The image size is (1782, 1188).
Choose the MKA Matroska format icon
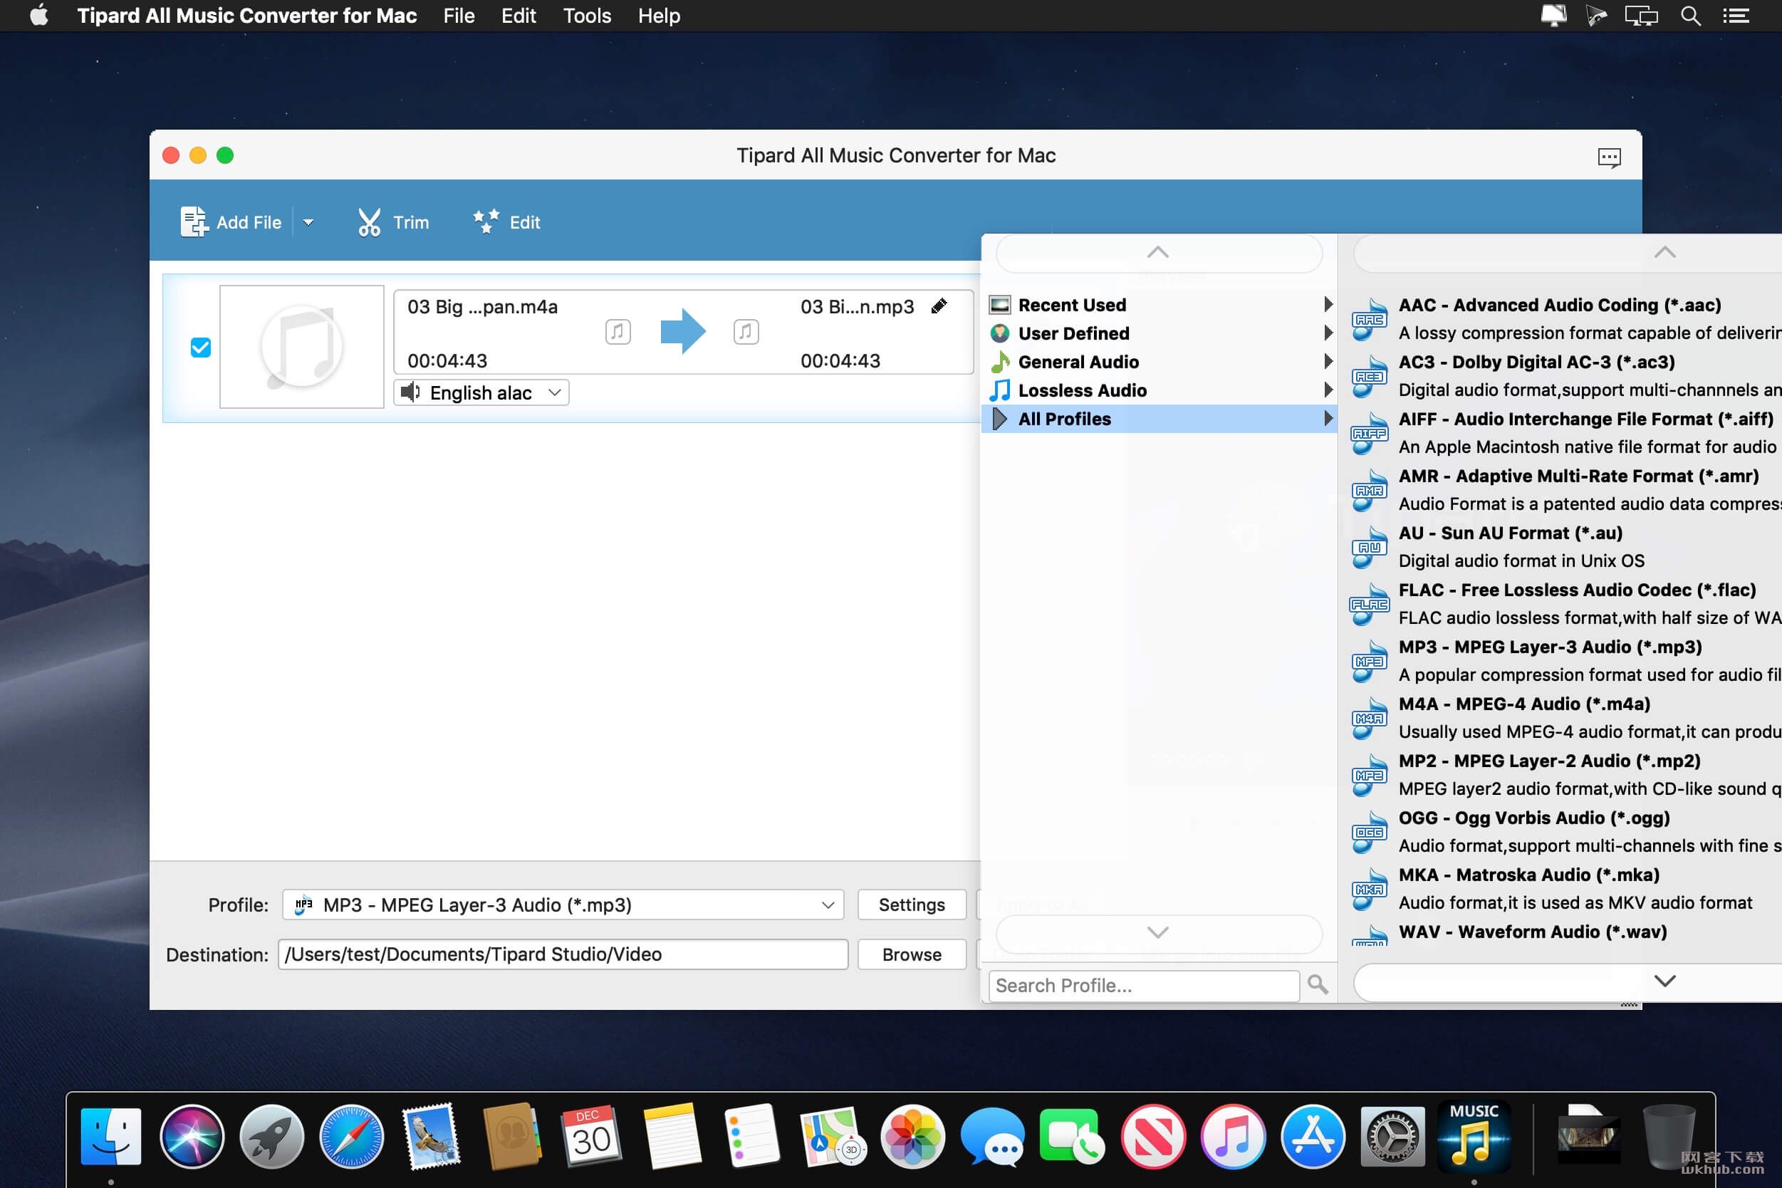click(x=1370, y=890)
